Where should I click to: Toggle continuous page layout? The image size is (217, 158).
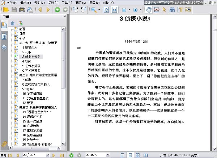(130, 155)
